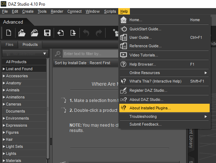Select the Expressions category

pyautogui.click(x=24, y=125)
